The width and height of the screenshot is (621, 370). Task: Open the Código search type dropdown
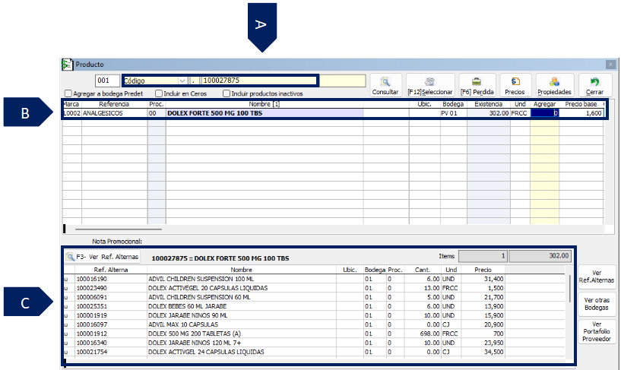tap(182, 81)
